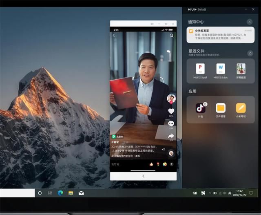Image resolution: width=261 pixels, height=215 pixels.
Task: Open the Mail app on the taskbar
Action: coord(81,193)
